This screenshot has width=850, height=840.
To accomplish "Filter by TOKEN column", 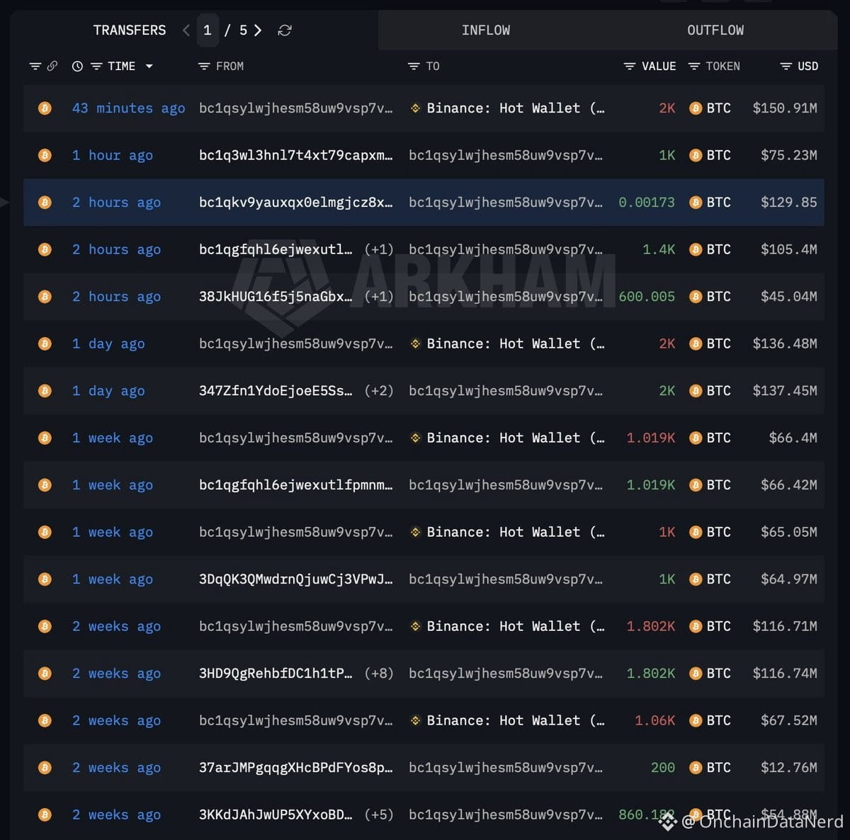I will click(x=694, y=66).
